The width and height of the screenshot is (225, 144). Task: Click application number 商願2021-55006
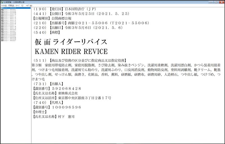click(x=88, y=23)
